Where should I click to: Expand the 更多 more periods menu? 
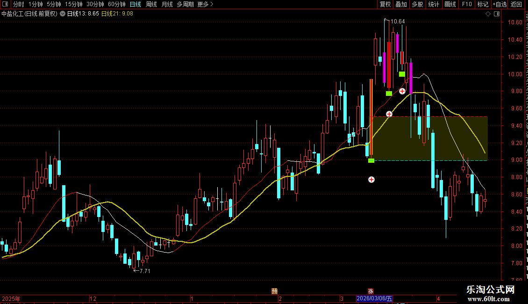click(205, 4)
